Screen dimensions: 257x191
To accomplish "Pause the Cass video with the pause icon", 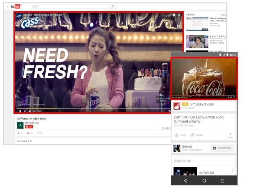I will (20, 111).
